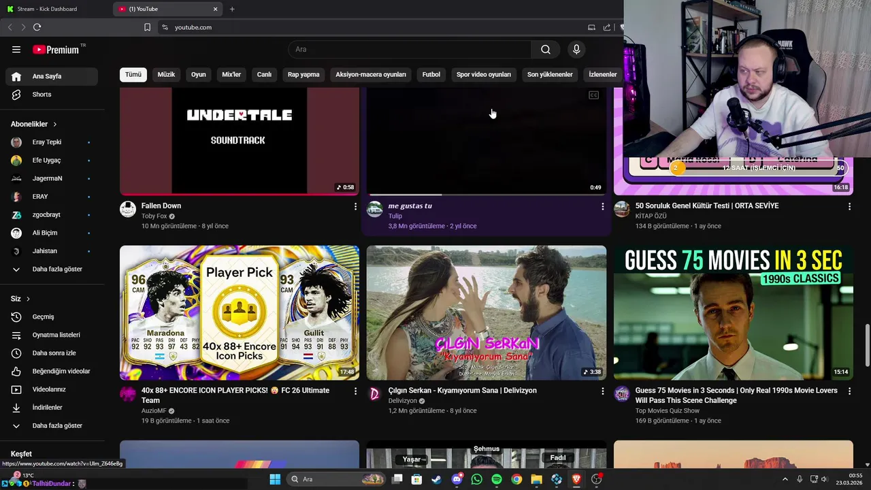Expand Daha fazla göster under Siz section
This screenshot has width=871, height=490.
(x=52, y=425)
